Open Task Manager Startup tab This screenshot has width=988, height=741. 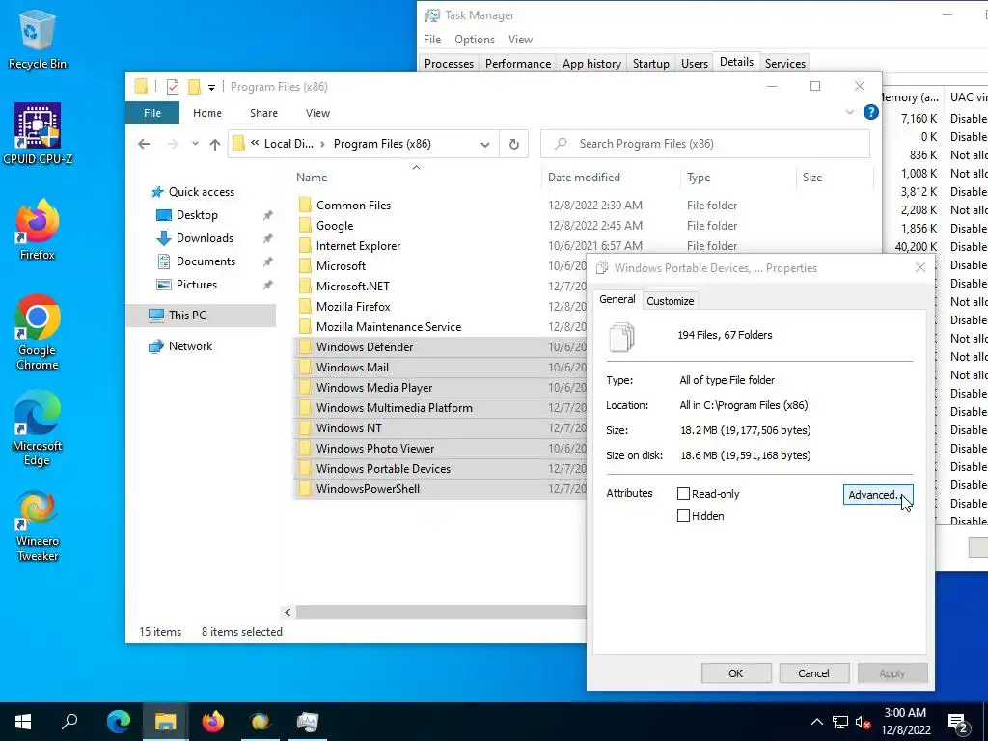pos(651,63)
